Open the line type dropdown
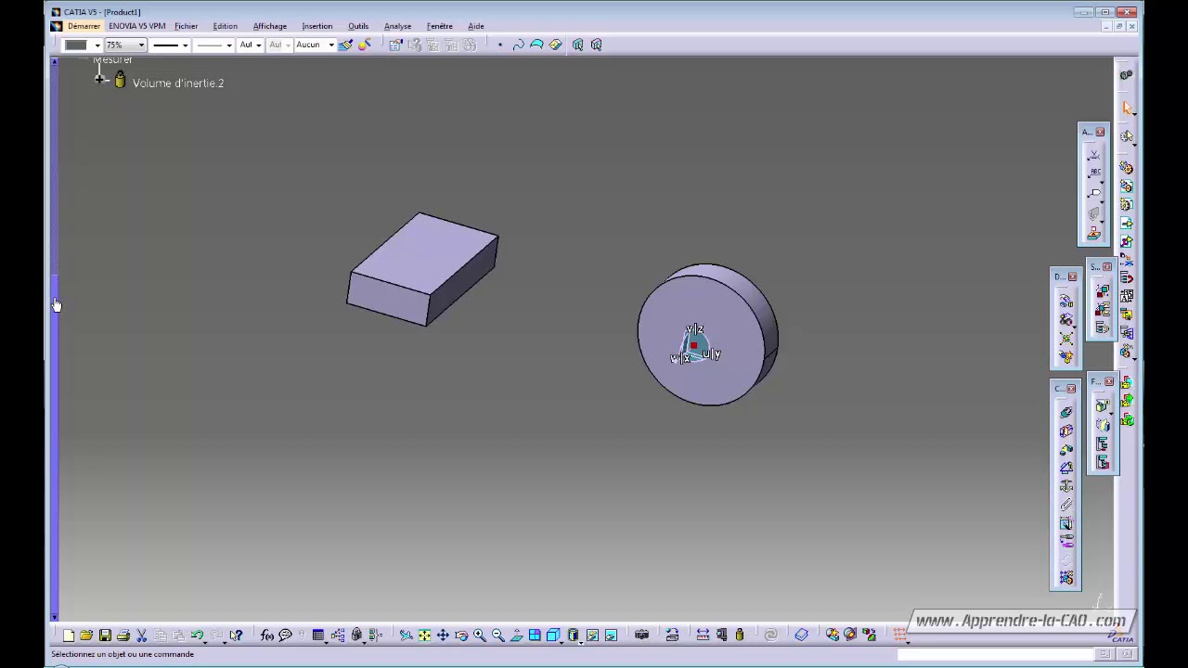The width and height of the screenshot is (1188, 668). point(229,45)
